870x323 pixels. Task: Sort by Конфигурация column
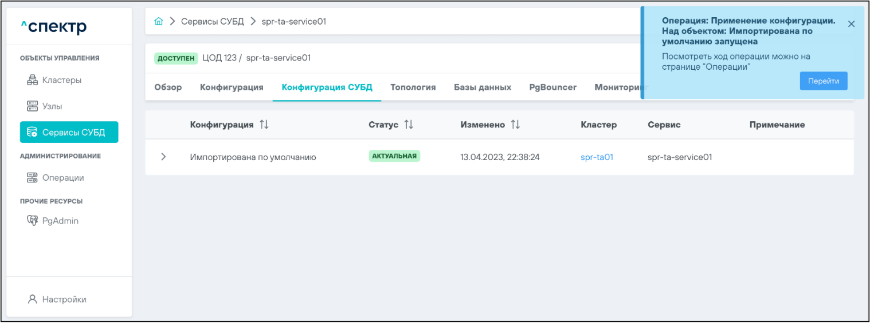(264, 125)
